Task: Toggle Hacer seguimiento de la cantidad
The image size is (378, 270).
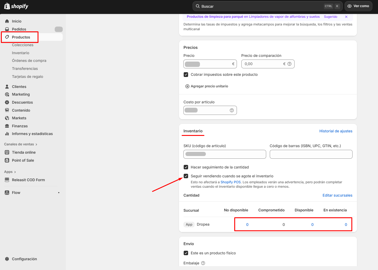Action: click(186, 167)
